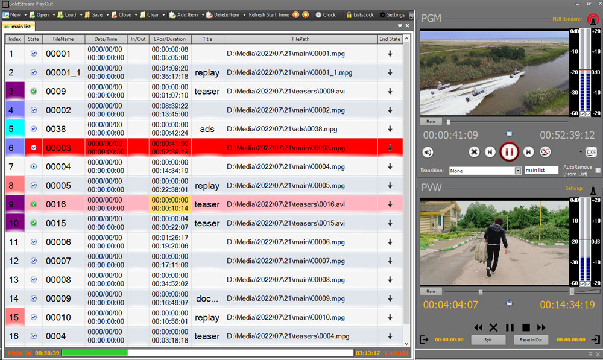This screenshot has width=603, height=360.
Task: Click the Refresh Start Time button
Action: click(x=268, y=14)
